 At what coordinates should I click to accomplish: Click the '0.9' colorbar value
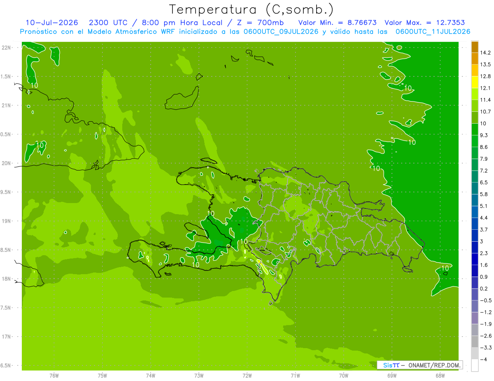(484, 277)
